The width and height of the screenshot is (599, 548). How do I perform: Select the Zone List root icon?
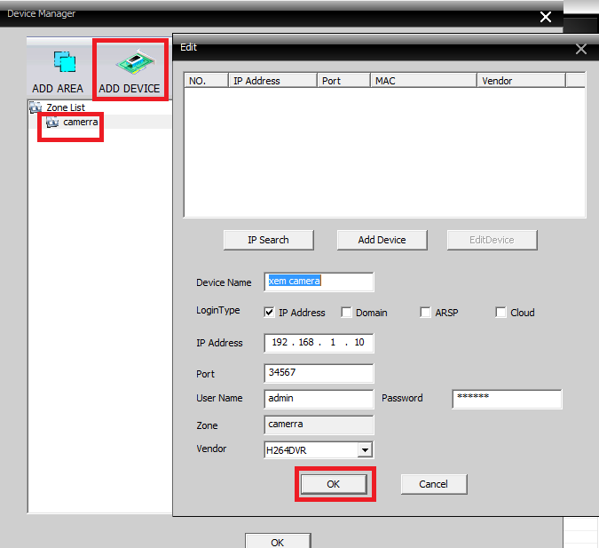[x=35, y=107]
